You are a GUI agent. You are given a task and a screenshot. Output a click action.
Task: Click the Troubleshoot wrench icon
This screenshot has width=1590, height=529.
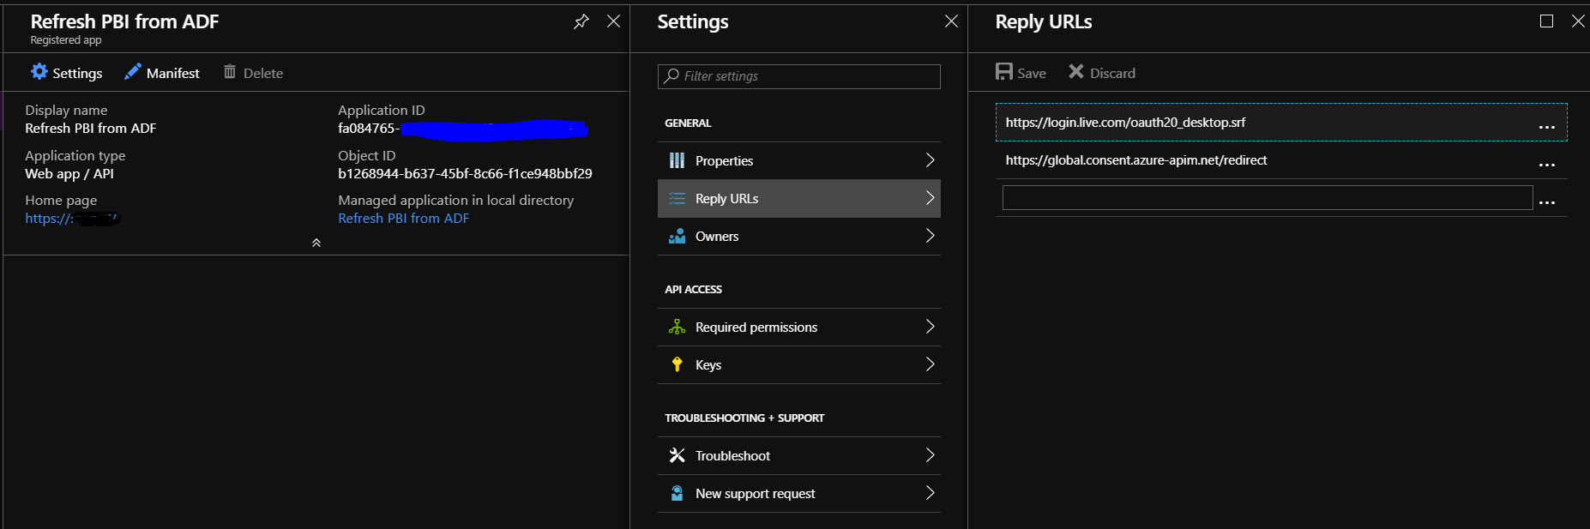[x=677, y=455]
